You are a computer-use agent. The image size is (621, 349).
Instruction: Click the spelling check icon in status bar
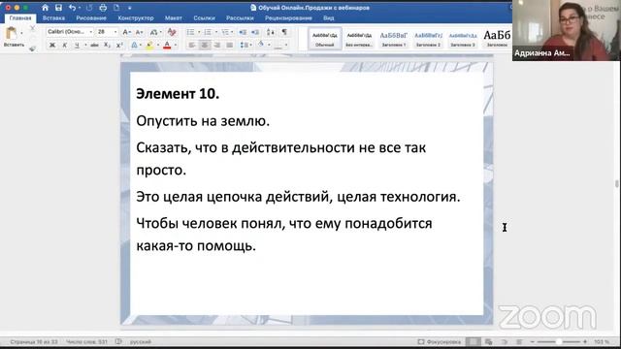[118, 341]
